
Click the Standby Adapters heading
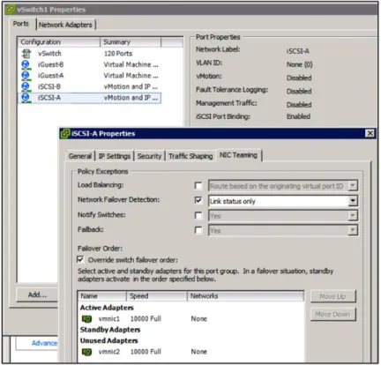[110, 330]
